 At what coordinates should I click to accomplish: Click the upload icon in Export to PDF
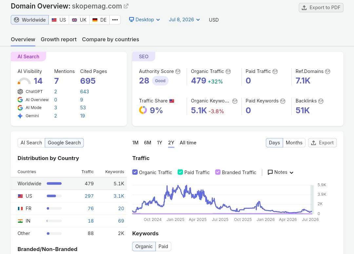coord(304,8)
